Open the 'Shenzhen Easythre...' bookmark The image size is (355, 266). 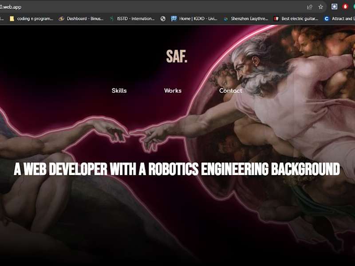tap(246, 19)
